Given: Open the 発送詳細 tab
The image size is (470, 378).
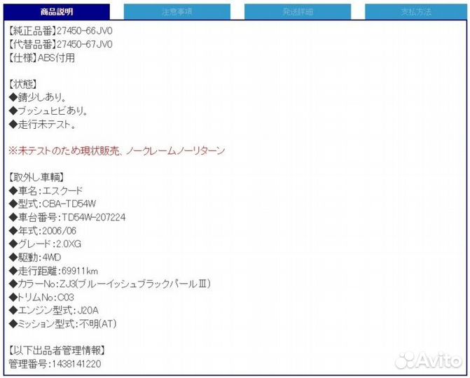Looking at the screenshot, I should [296, 12].
